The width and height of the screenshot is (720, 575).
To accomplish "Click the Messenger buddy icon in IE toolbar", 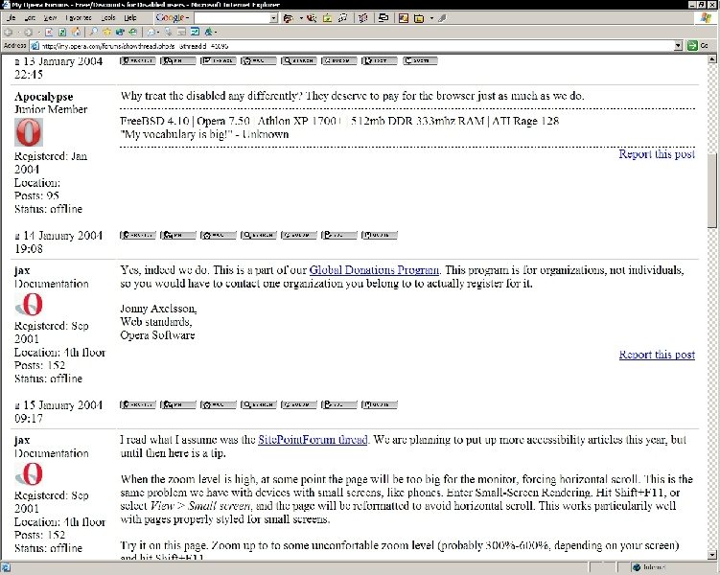I will (209, 33).
